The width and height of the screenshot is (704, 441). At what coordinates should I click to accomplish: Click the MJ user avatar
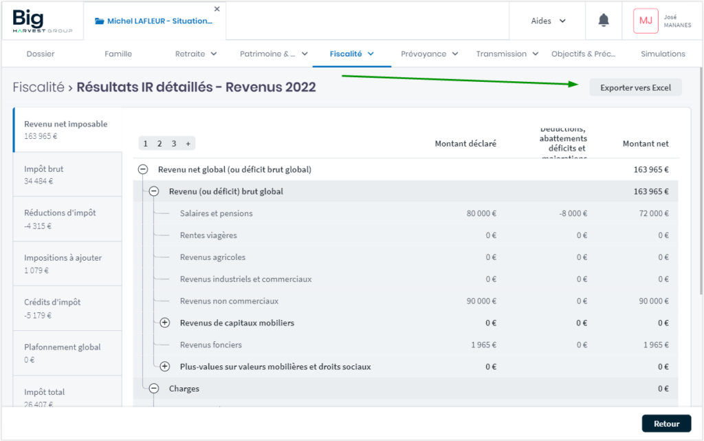(x=646, y=21)
